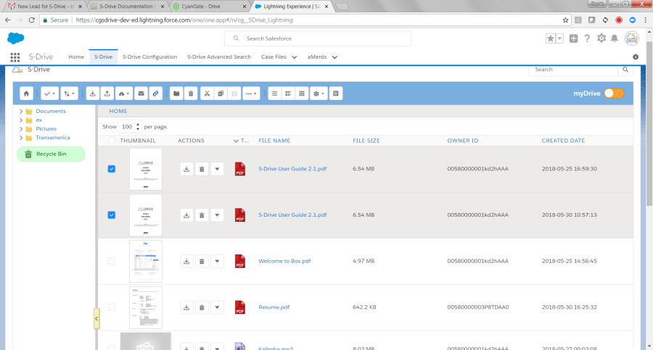Open the S-Drive Advanced Search tab
This screenshot has width=653, height=350.
click(x=218, y=57)
